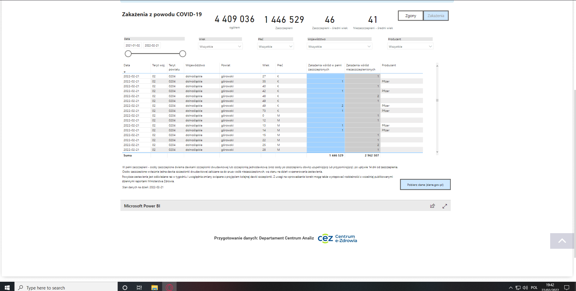Open Cortana circle icon on taskbar

click(125, 287)
